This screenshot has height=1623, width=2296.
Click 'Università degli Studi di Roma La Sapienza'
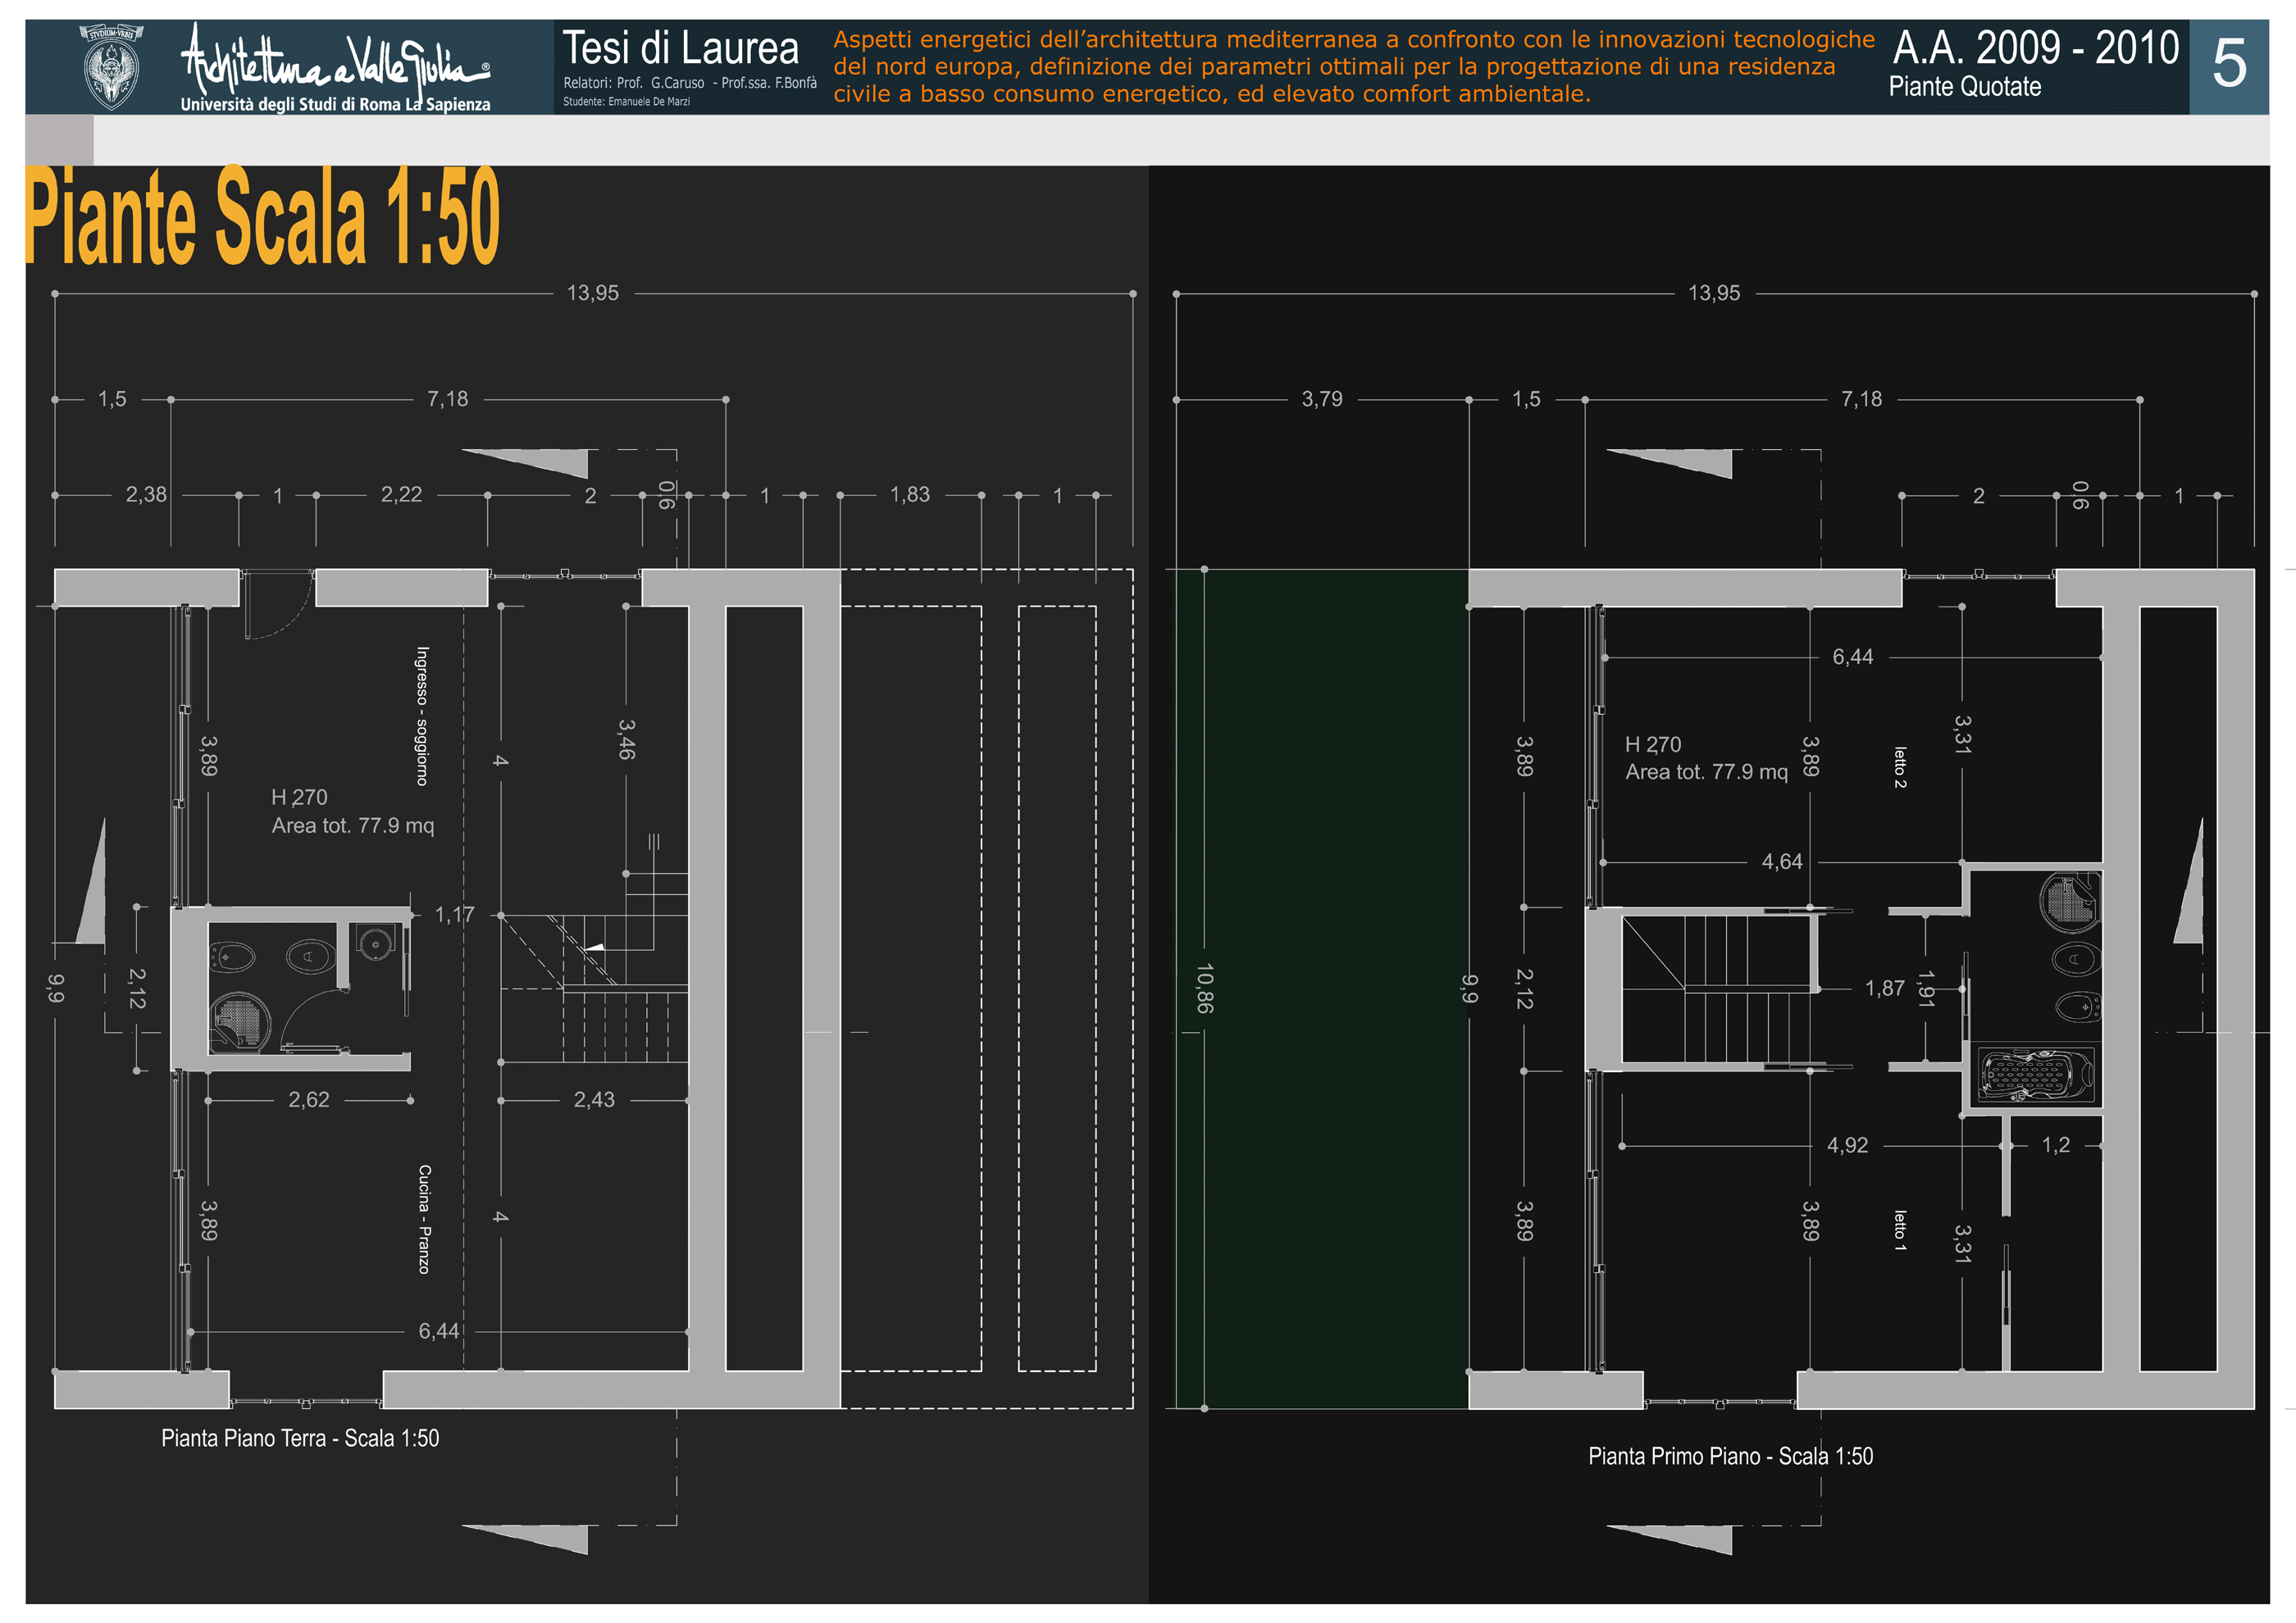point(335,104)
